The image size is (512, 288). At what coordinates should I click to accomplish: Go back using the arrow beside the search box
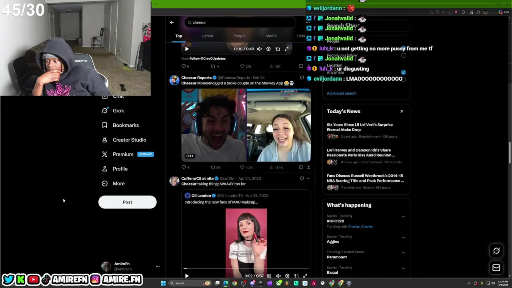click(172, 22)
